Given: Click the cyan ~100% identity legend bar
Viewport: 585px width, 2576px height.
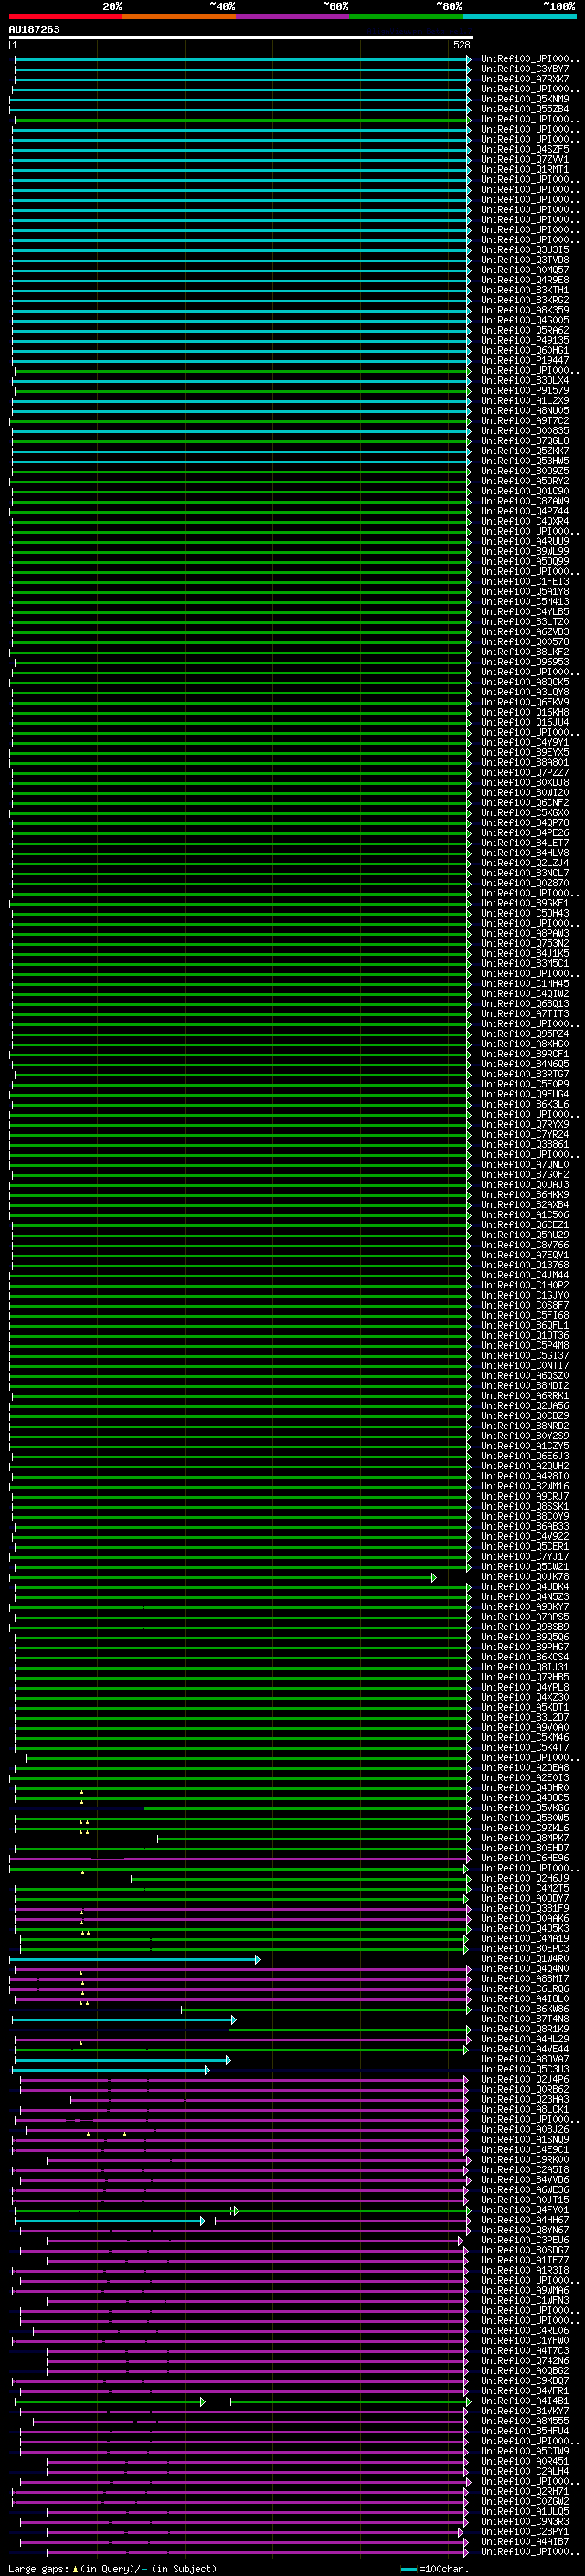Looking at the screenshot, I should point(519,16).
